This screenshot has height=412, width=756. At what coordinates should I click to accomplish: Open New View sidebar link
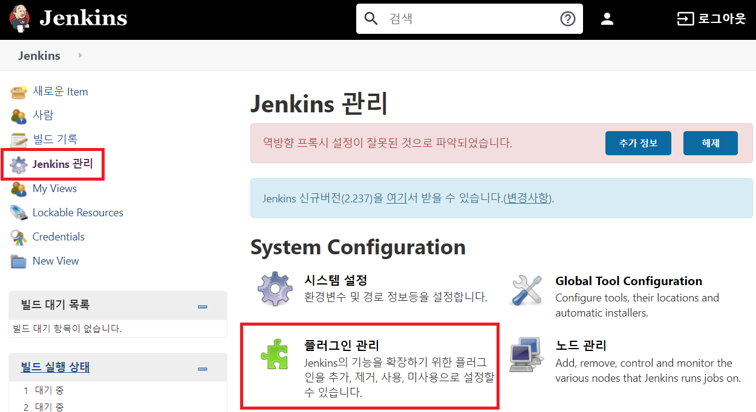coord(56,261)
